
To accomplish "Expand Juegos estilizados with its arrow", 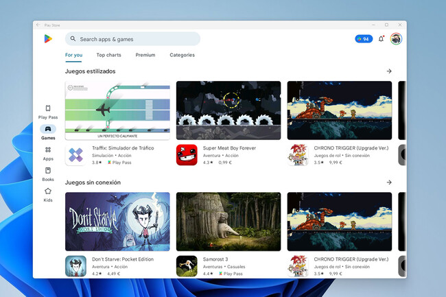I will click(x=389, y=71).
